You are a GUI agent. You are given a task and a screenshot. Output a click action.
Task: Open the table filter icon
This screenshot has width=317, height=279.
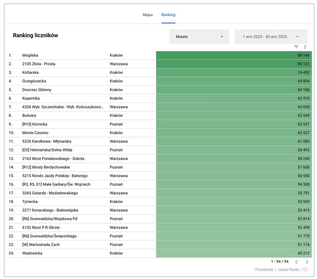(x=296, y=47)
